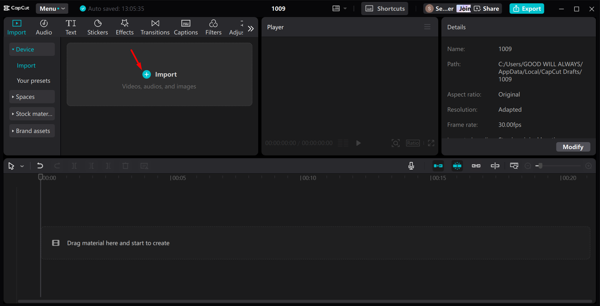Viewport: 600px width, 306px height.
Task: Show more tabs with double chevron
Action: pyautogui.click(x=251, y=29)
